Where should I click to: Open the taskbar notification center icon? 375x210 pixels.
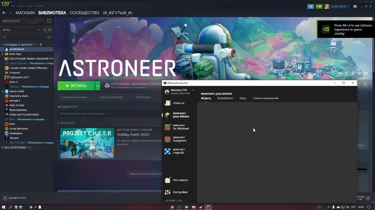(x=369, y=207)
